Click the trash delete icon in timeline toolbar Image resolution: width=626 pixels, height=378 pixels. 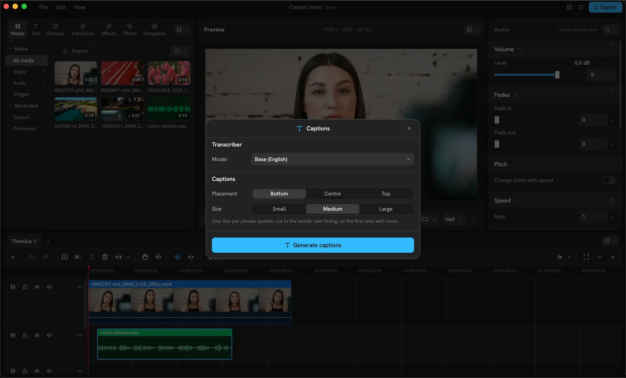pos(105,257)
